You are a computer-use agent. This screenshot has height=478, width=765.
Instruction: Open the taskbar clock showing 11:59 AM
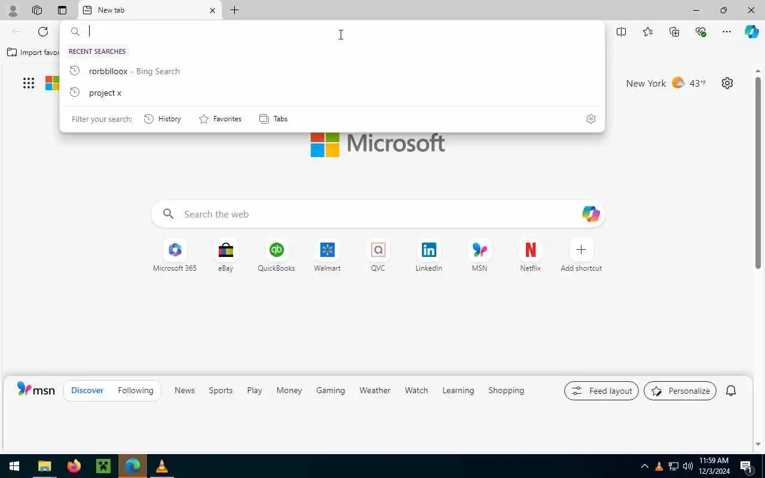click(x=714, y=466)
